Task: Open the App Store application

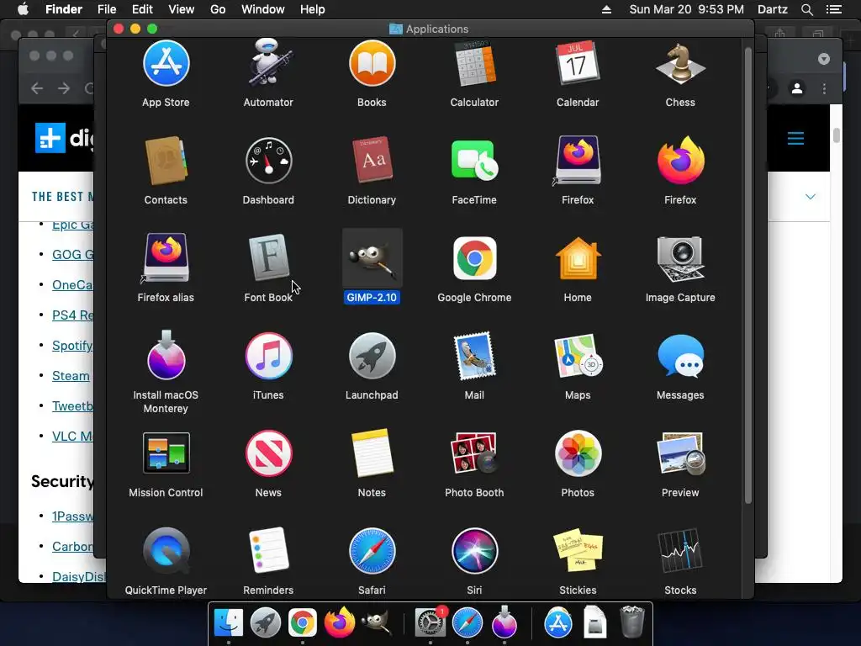Action: (x=166, y=64)
